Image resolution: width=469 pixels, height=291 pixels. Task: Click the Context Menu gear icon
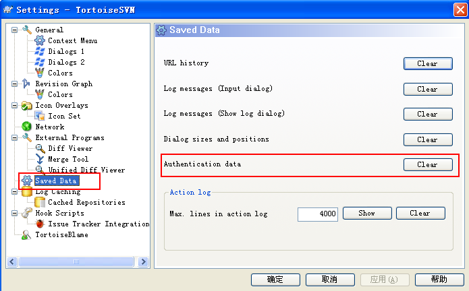(x=40, y=40)
